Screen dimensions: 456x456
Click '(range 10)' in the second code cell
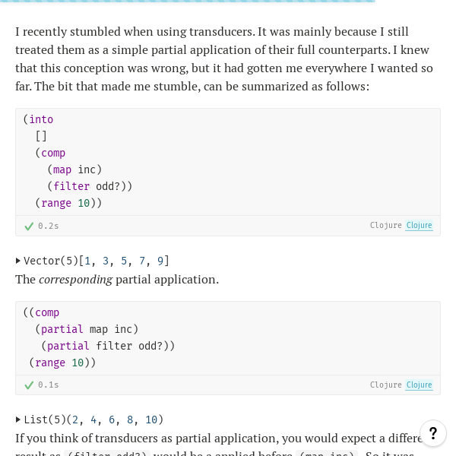pyautogui.click(x=62, y=363)
